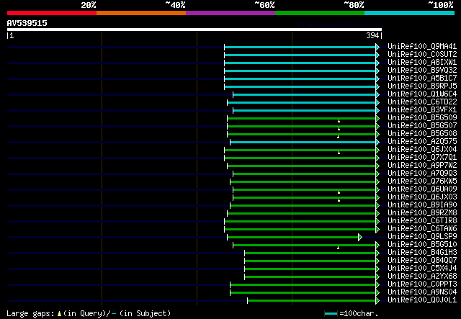
Task: Select the UniRef100_B5G509 label
Action: [x=422, y=118]
